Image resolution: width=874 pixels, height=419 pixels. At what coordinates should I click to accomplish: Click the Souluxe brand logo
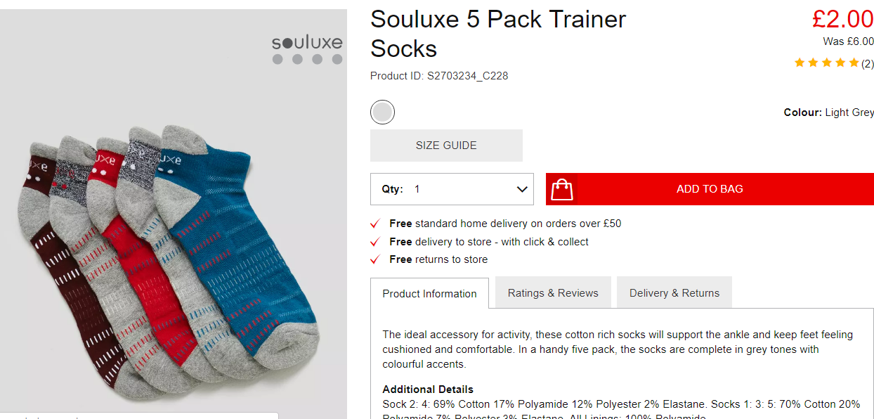[307, 49]
